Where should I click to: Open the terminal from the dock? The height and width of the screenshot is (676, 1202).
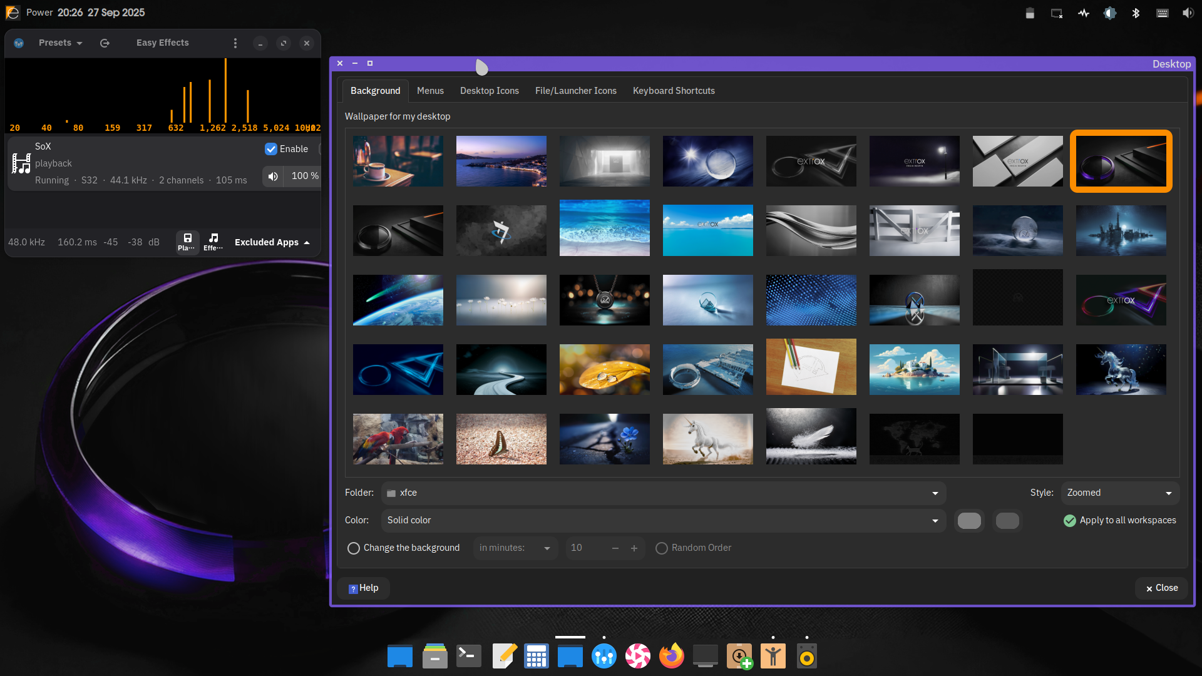469,656
